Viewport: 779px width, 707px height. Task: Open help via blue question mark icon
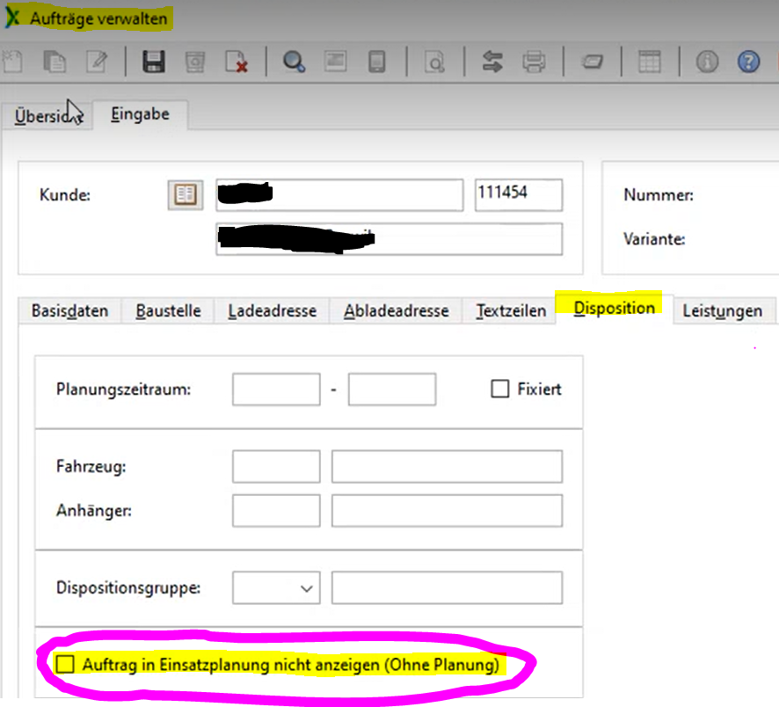748,62
